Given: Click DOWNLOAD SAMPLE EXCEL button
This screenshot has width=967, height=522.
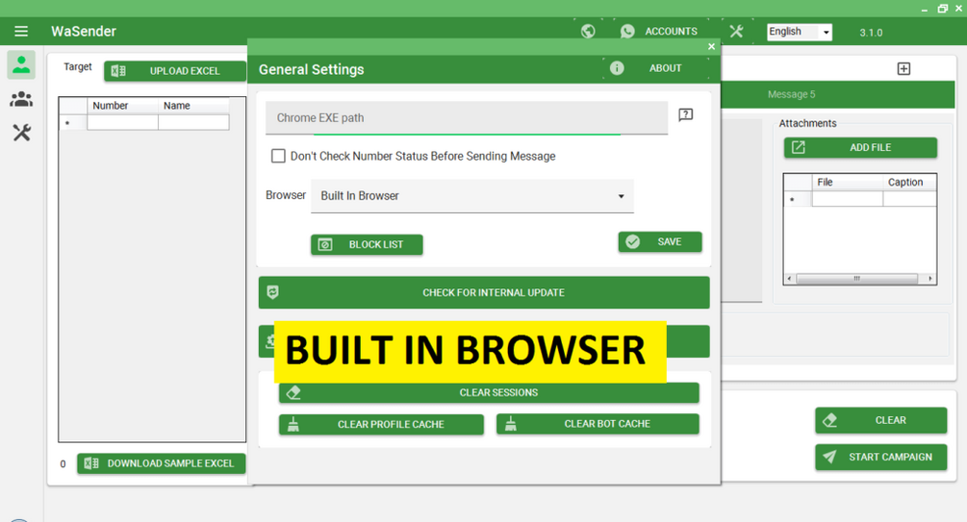Looking at the screenshot, I should click(161, 463).
